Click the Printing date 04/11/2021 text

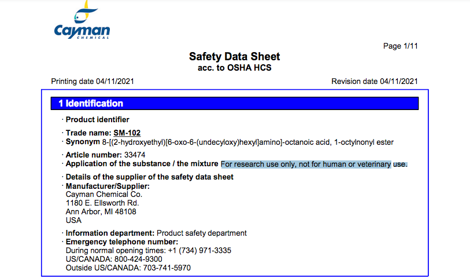pos(92,81)
